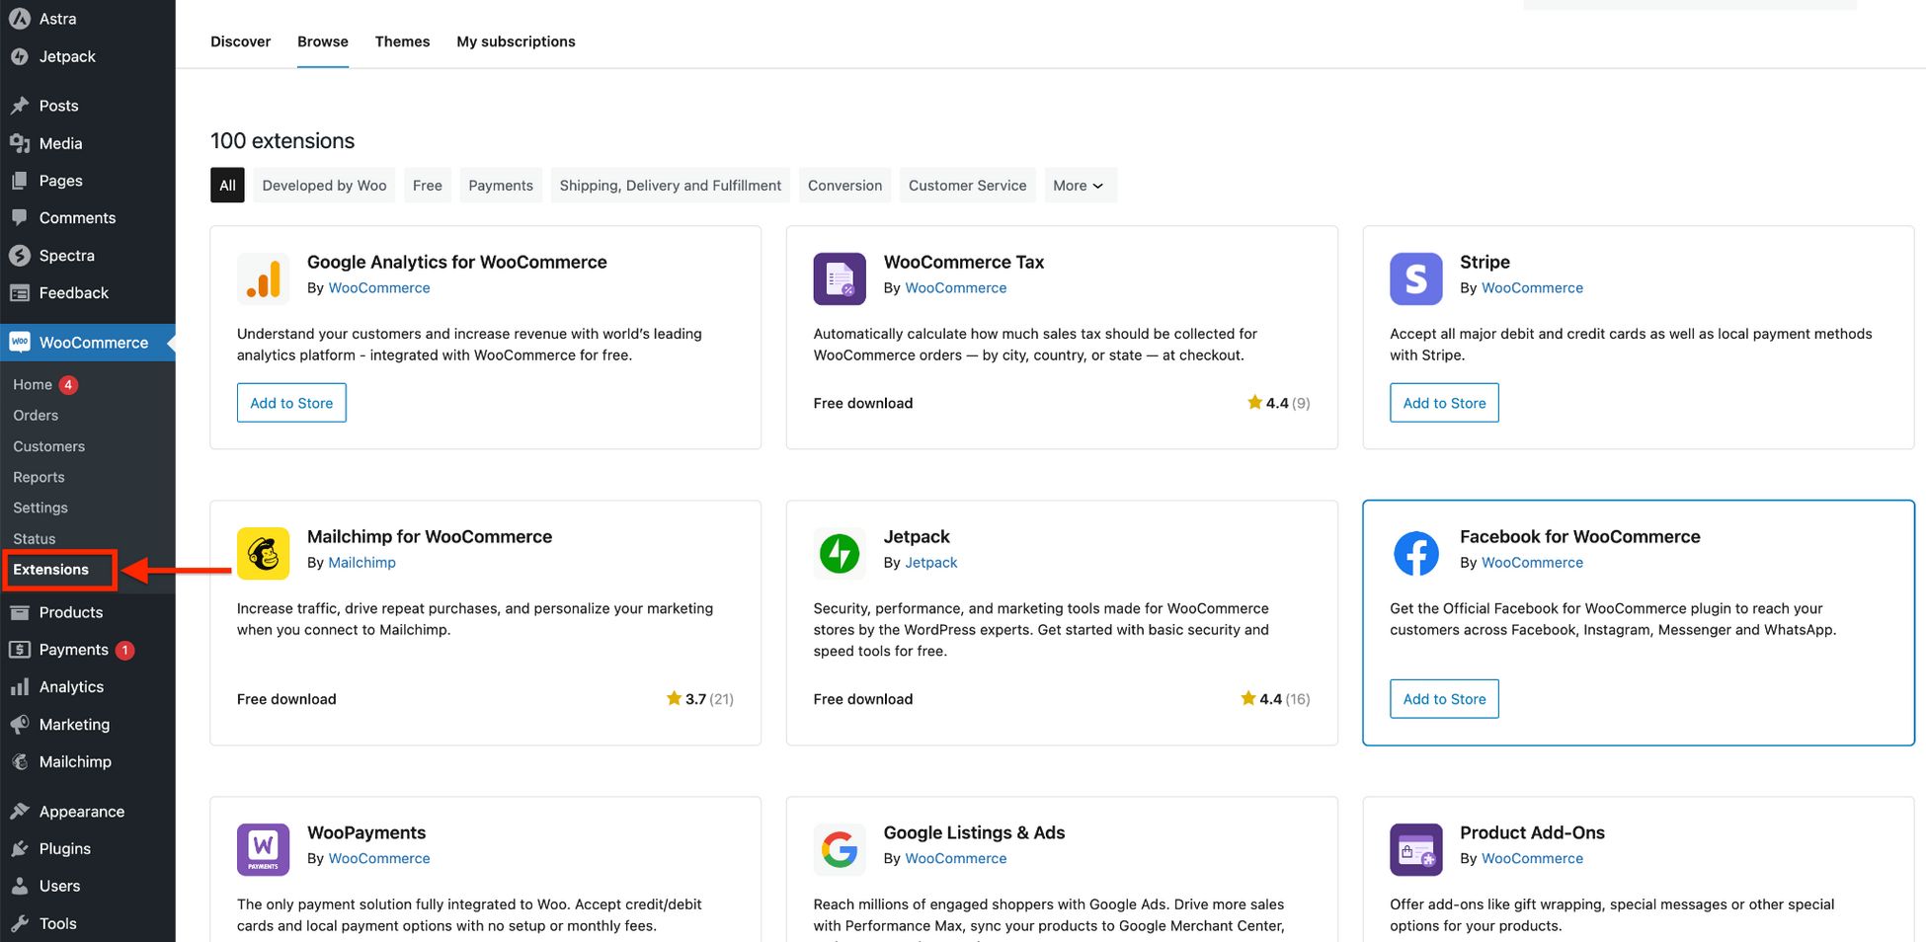Filter extensions by Conversion
1926x942 pixels.
pyautogui.click(x=844, y=186)
